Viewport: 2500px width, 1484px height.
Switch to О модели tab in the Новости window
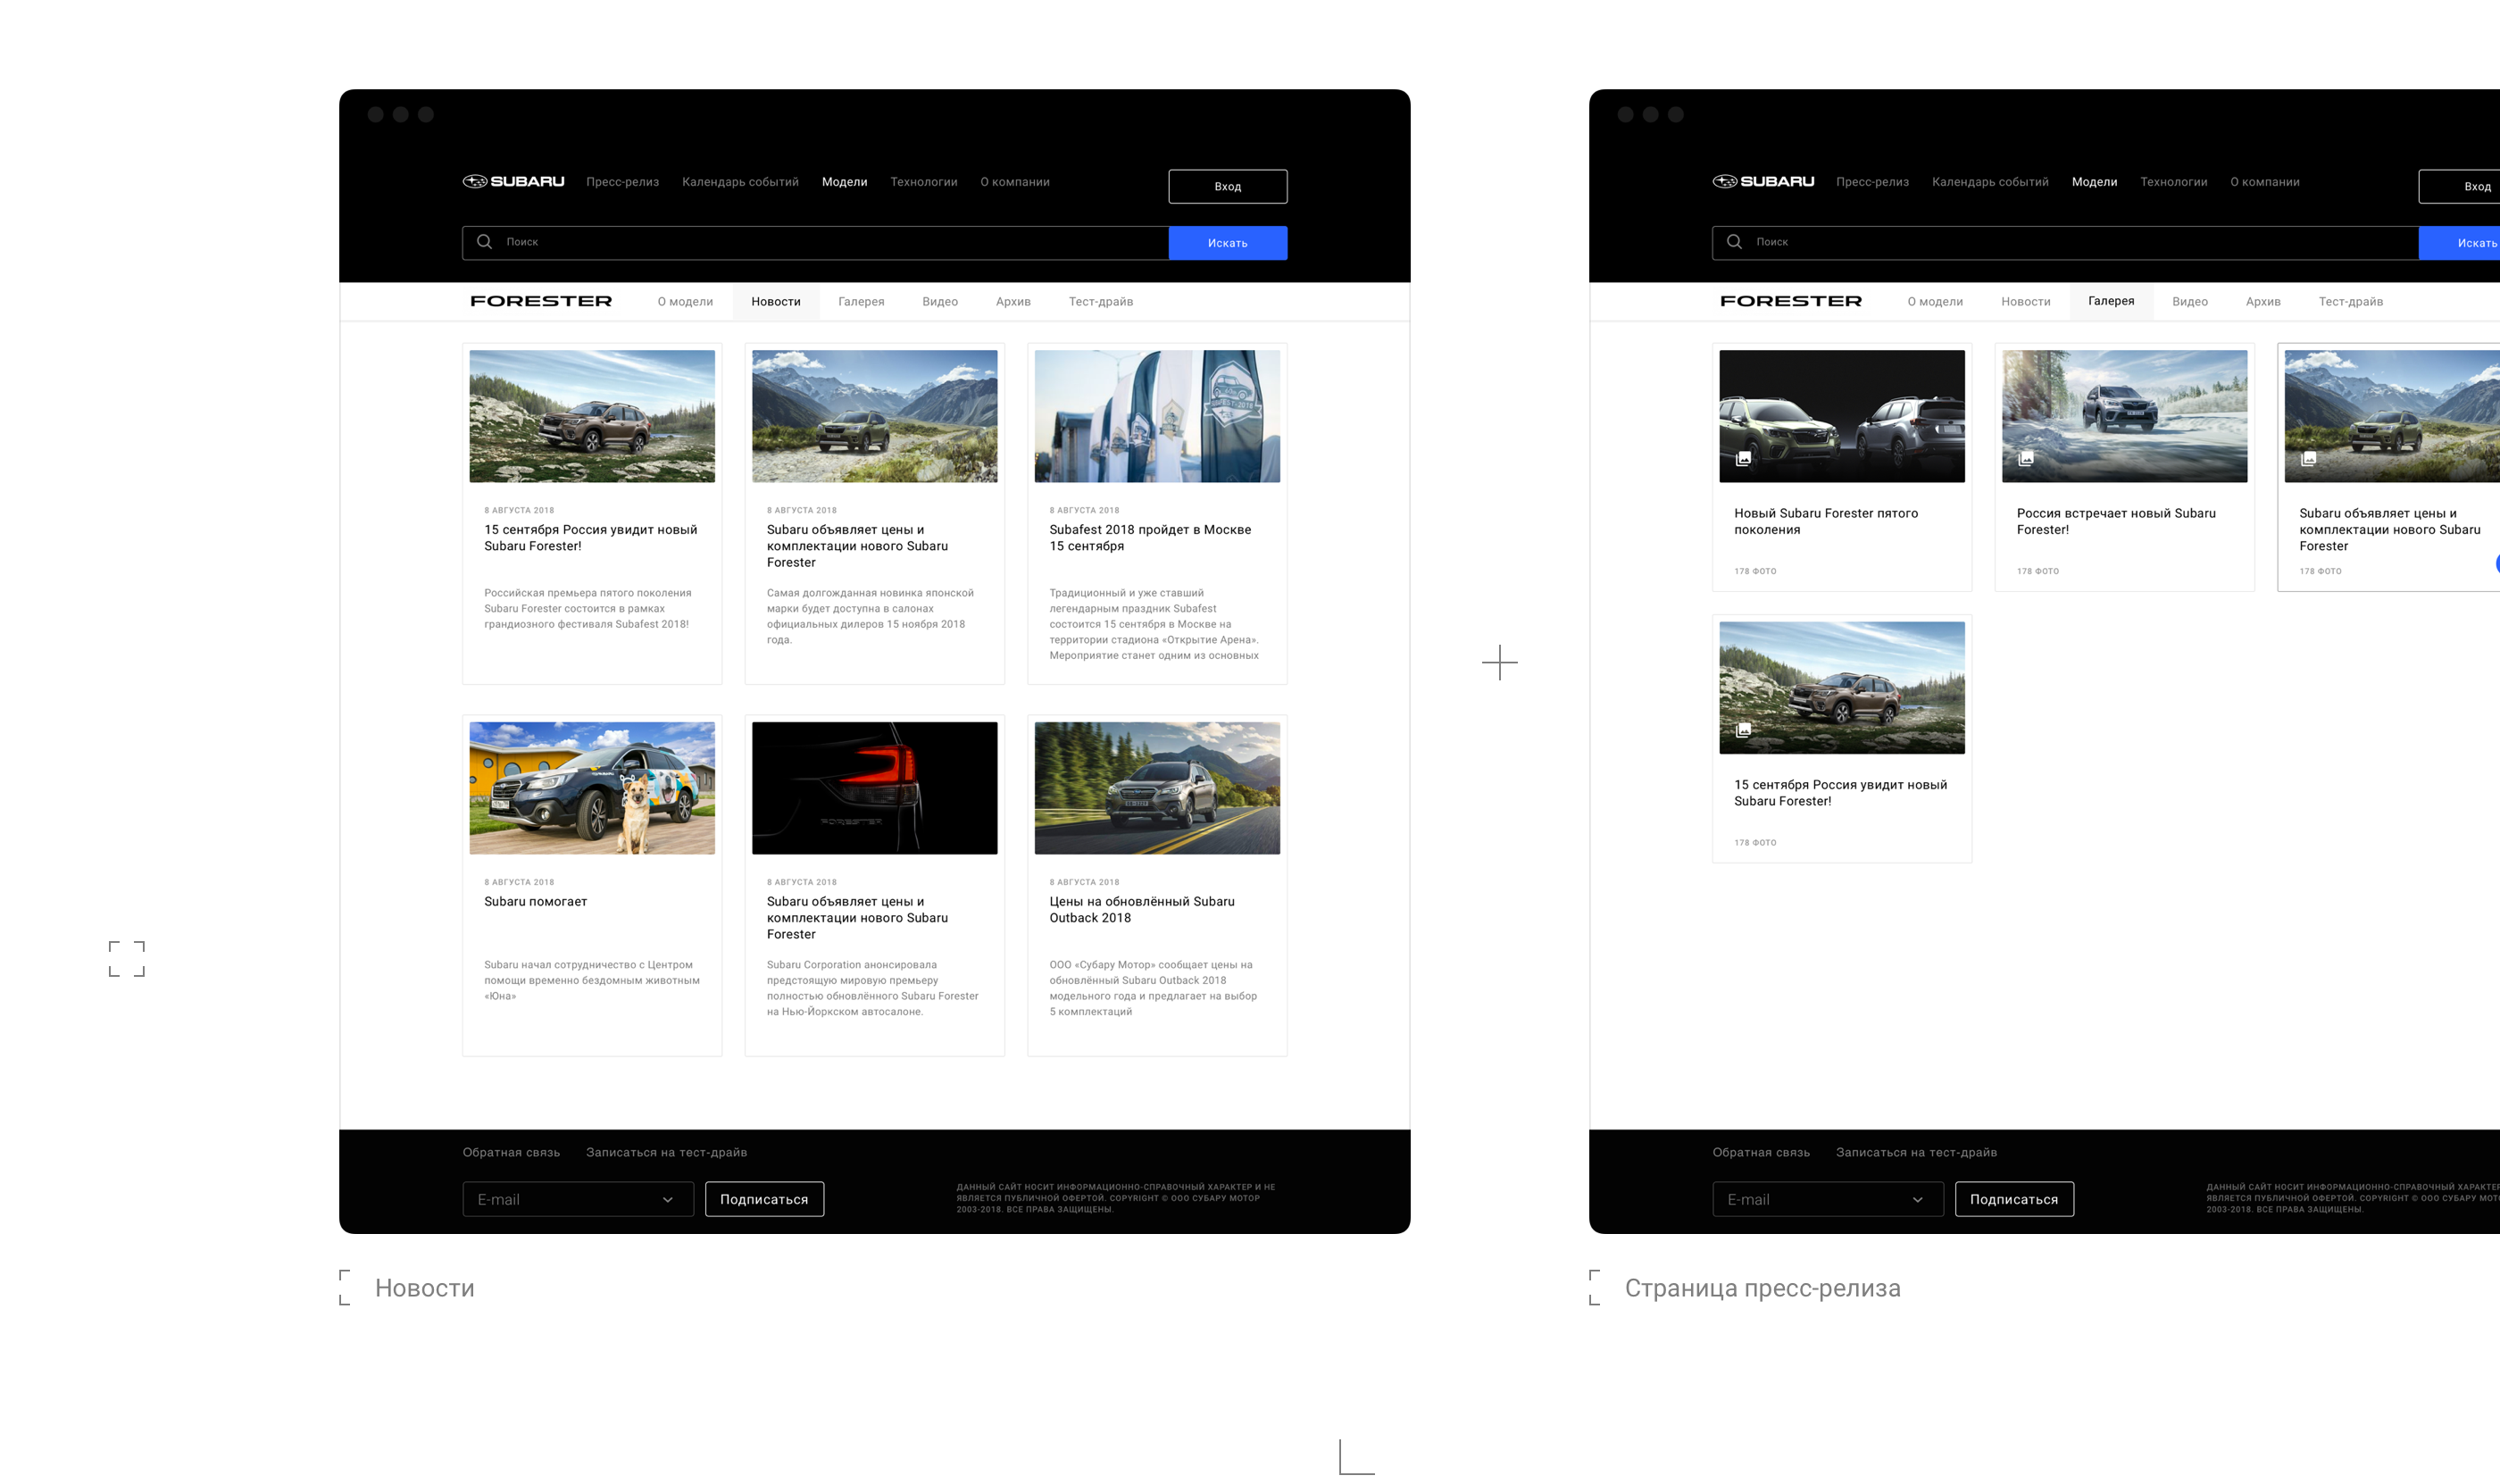coord(685,302)
